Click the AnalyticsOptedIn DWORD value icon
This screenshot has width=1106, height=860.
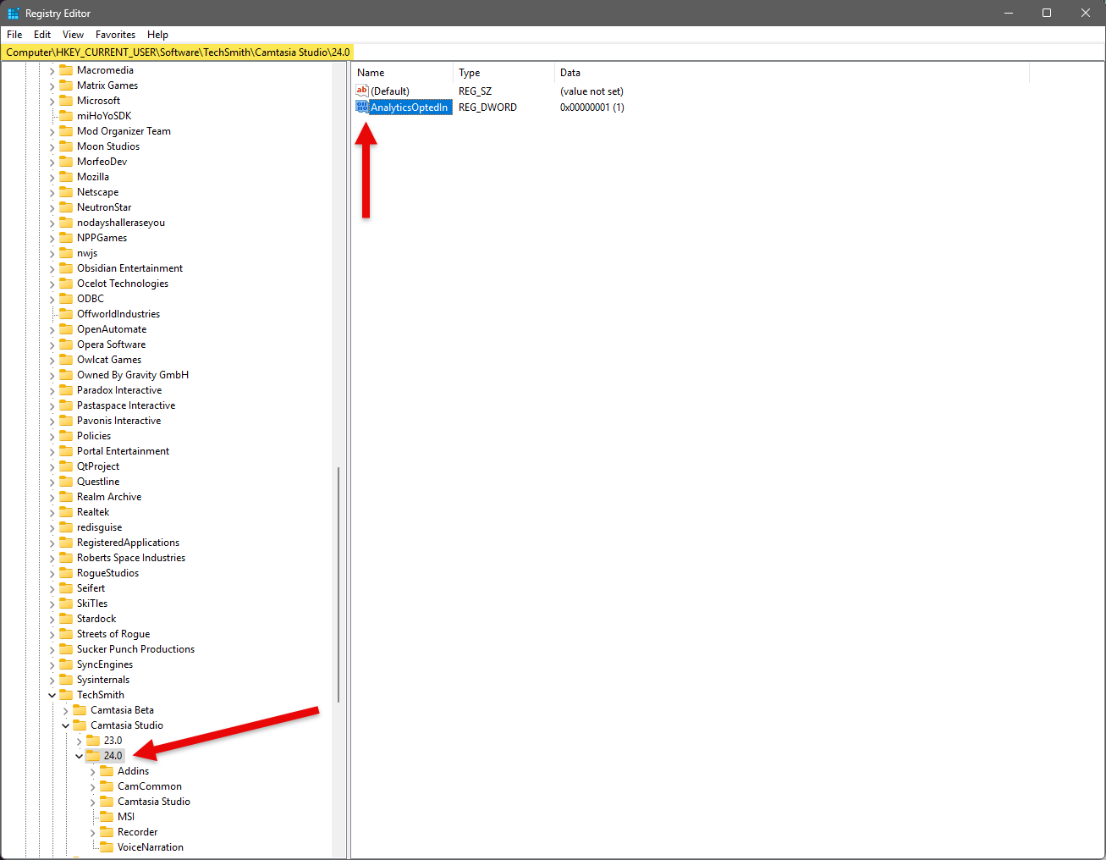point(362,107)
